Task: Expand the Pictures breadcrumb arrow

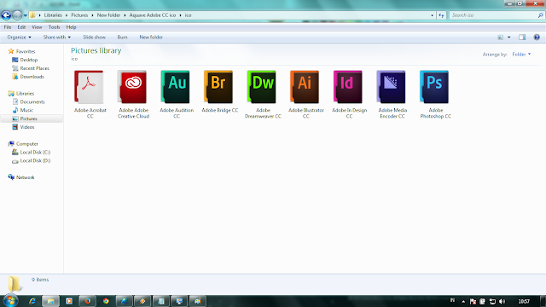Action: 92,15
